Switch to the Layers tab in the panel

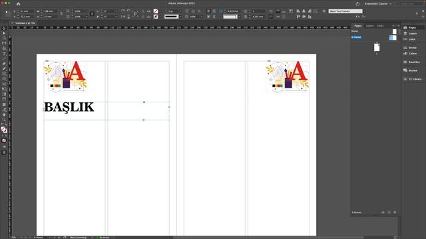pos(369,26)
